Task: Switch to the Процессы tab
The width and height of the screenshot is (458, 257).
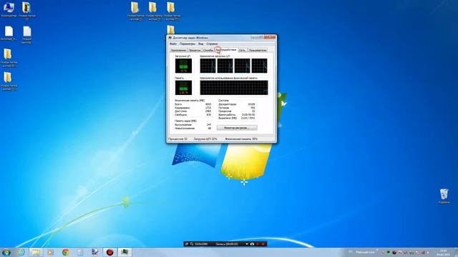Action: pyautogui.click(x=194, y=50)
